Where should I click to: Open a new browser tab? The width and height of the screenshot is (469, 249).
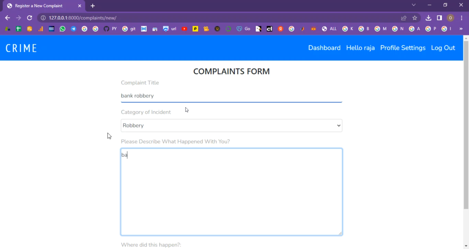pyautogui.click(x=93, y=6)
